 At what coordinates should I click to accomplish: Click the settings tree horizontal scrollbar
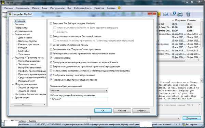pyautogui.click(x=28, y=105)
